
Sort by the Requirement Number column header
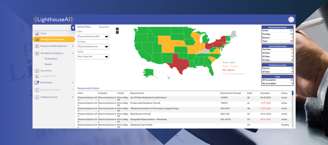click(231, 93)
